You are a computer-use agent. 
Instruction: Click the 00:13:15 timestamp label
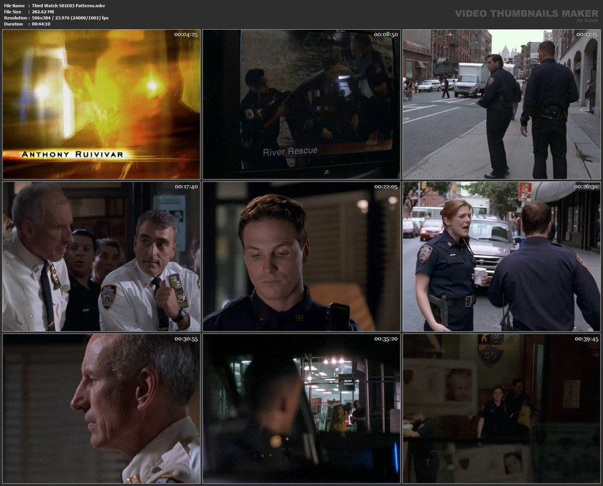click(x=587, y=35)
